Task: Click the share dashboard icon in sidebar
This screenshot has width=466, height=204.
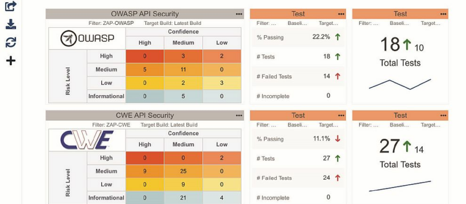Action: 11,6
